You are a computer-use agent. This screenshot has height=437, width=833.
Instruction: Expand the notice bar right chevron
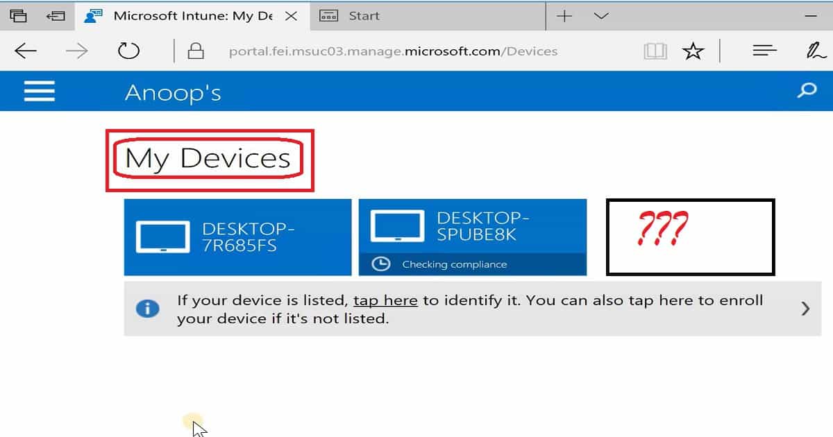click(805, 309)
